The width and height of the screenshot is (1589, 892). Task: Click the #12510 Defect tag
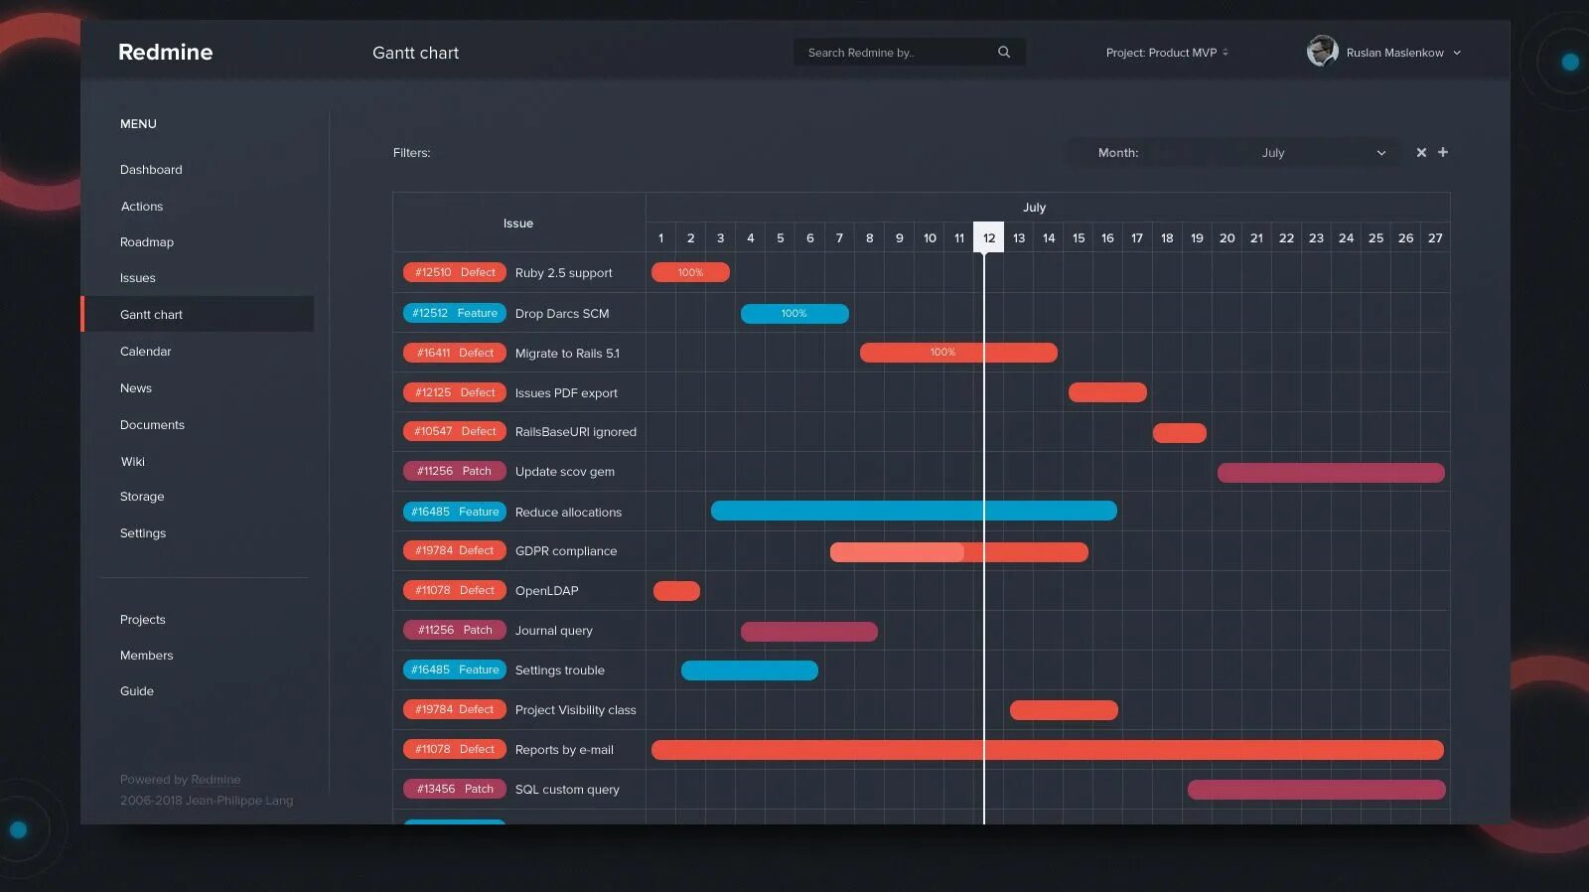tap(455, 272)
